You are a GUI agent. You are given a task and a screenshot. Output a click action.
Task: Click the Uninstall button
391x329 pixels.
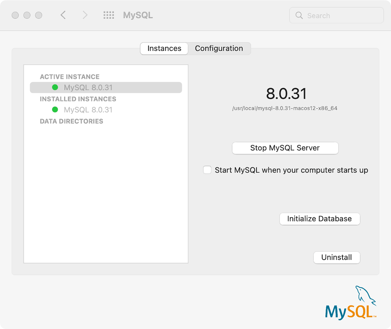[337, 257]
